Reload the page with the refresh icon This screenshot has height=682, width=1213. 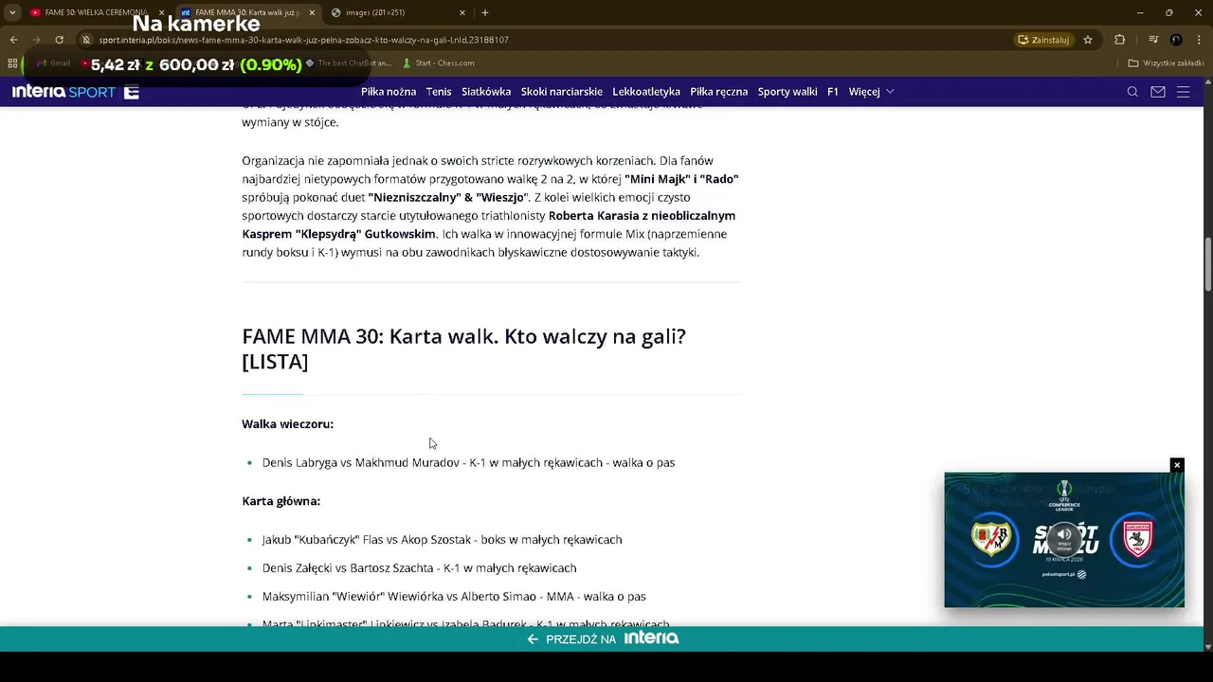(59, 40)
